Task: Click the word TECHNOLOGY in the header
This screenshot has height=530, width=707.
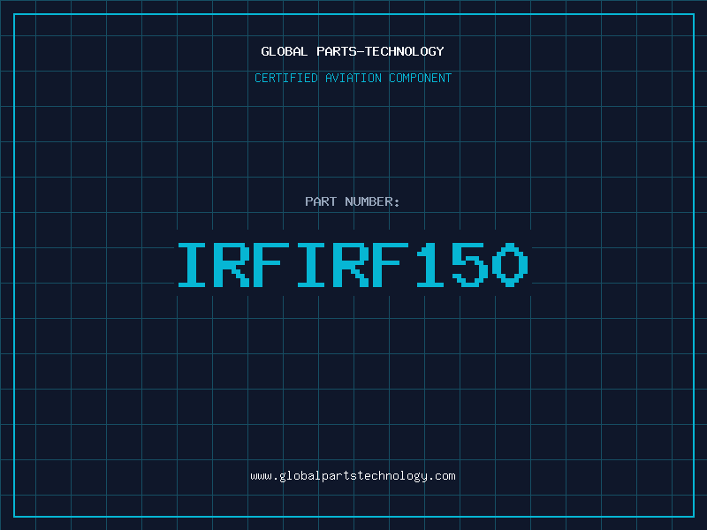Action: [409, 51]
